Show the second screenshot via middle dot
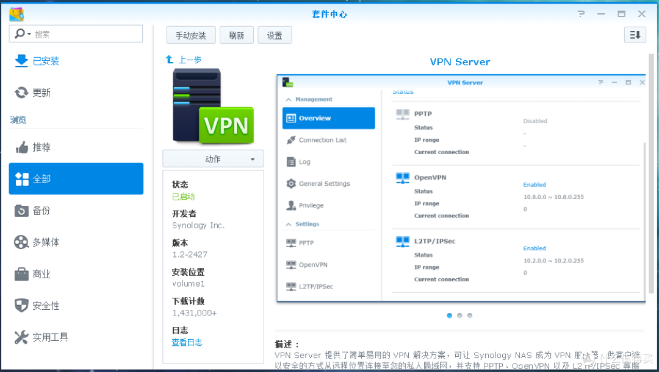The width and height of the screenshot is (659, 372). click(459, 315)
